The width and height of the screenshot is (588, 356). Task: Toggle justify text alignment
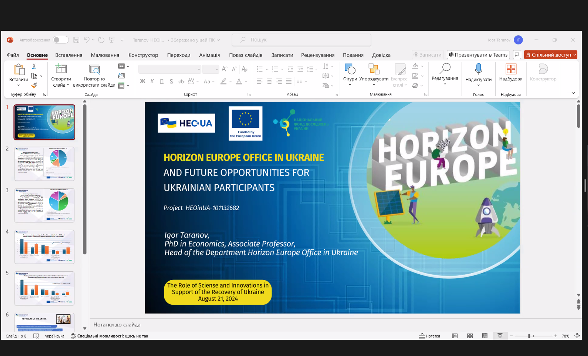[x=289, y=81]
